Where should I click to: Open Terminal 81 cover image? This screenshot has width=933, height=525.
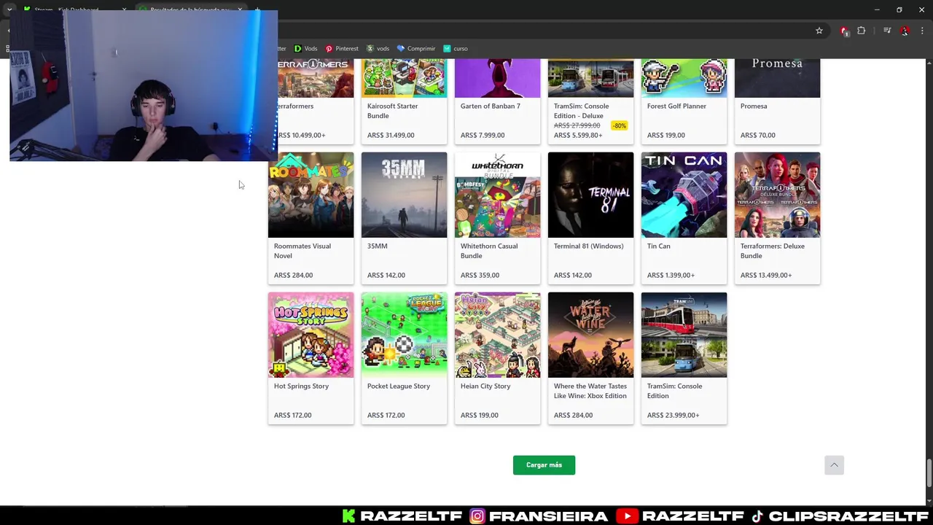click(590, 195)
